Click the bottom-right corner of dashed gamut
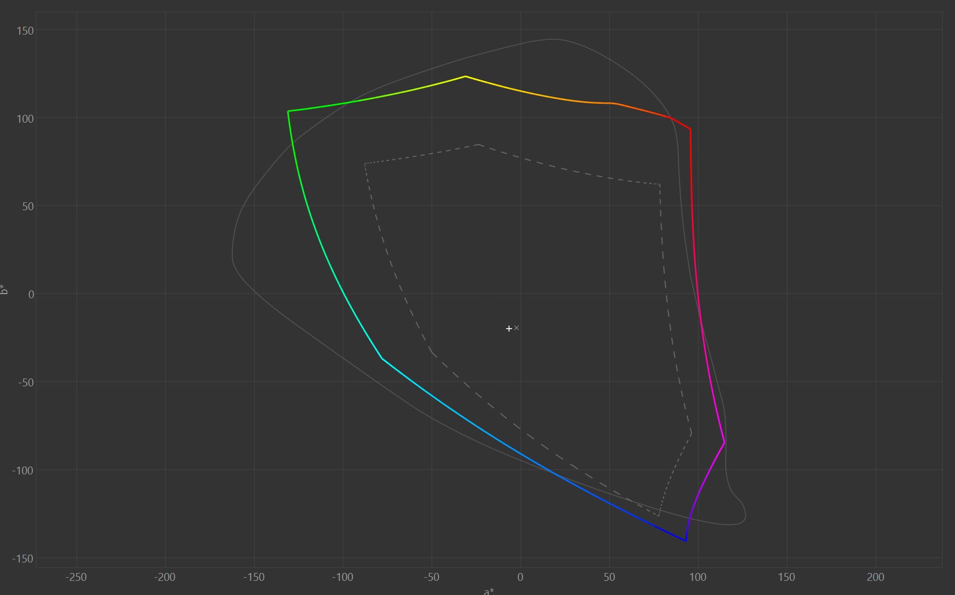955x595 pixels. click(659, 516)
